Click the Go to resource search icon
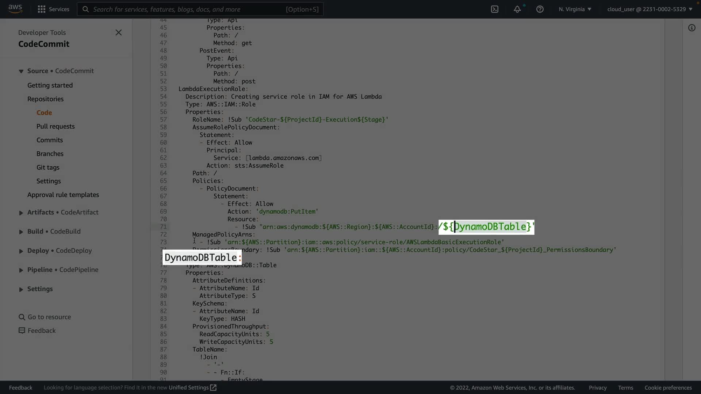The image size is (701, 394). click(x=22, y=317)
